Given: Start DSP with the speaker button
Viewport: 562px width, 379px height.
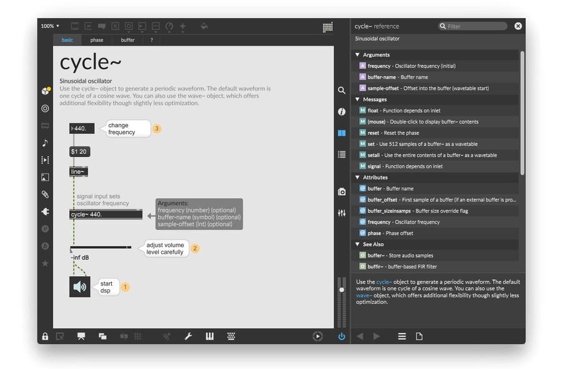Looking at the screenshot, I should tap(80, 287).
